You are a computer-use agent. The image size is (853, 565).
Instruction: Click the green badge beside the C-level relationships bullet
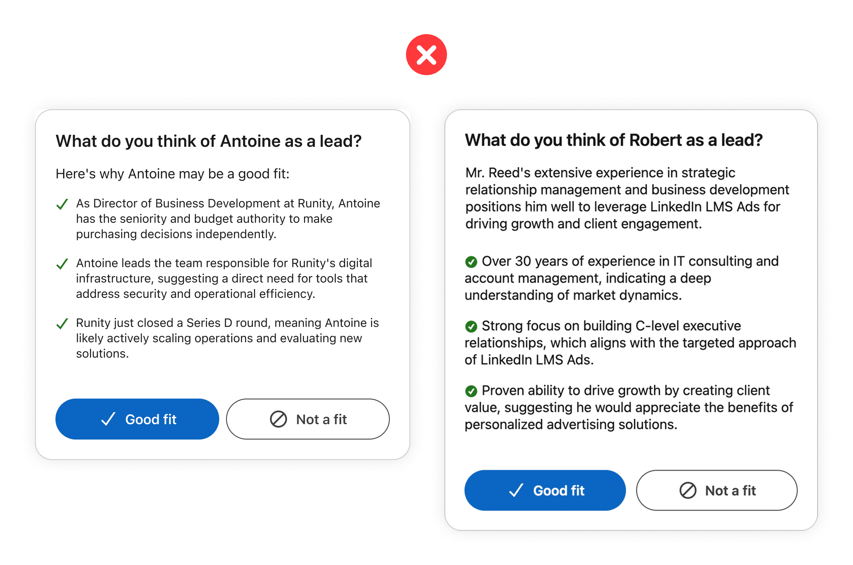click(x=471, y=326)
